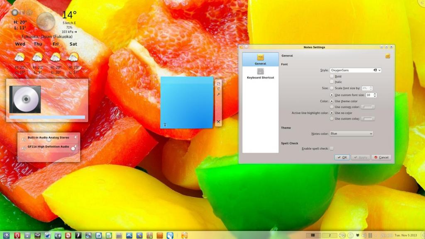The height and width of the screenshot is (239, 425).
Task: Click the resize handle icon beside the note
Action: pos(218,84)
